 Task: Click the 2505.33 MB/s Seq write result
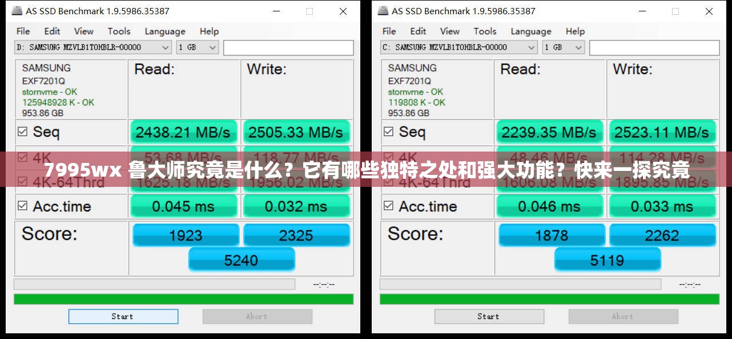(296, 132)
